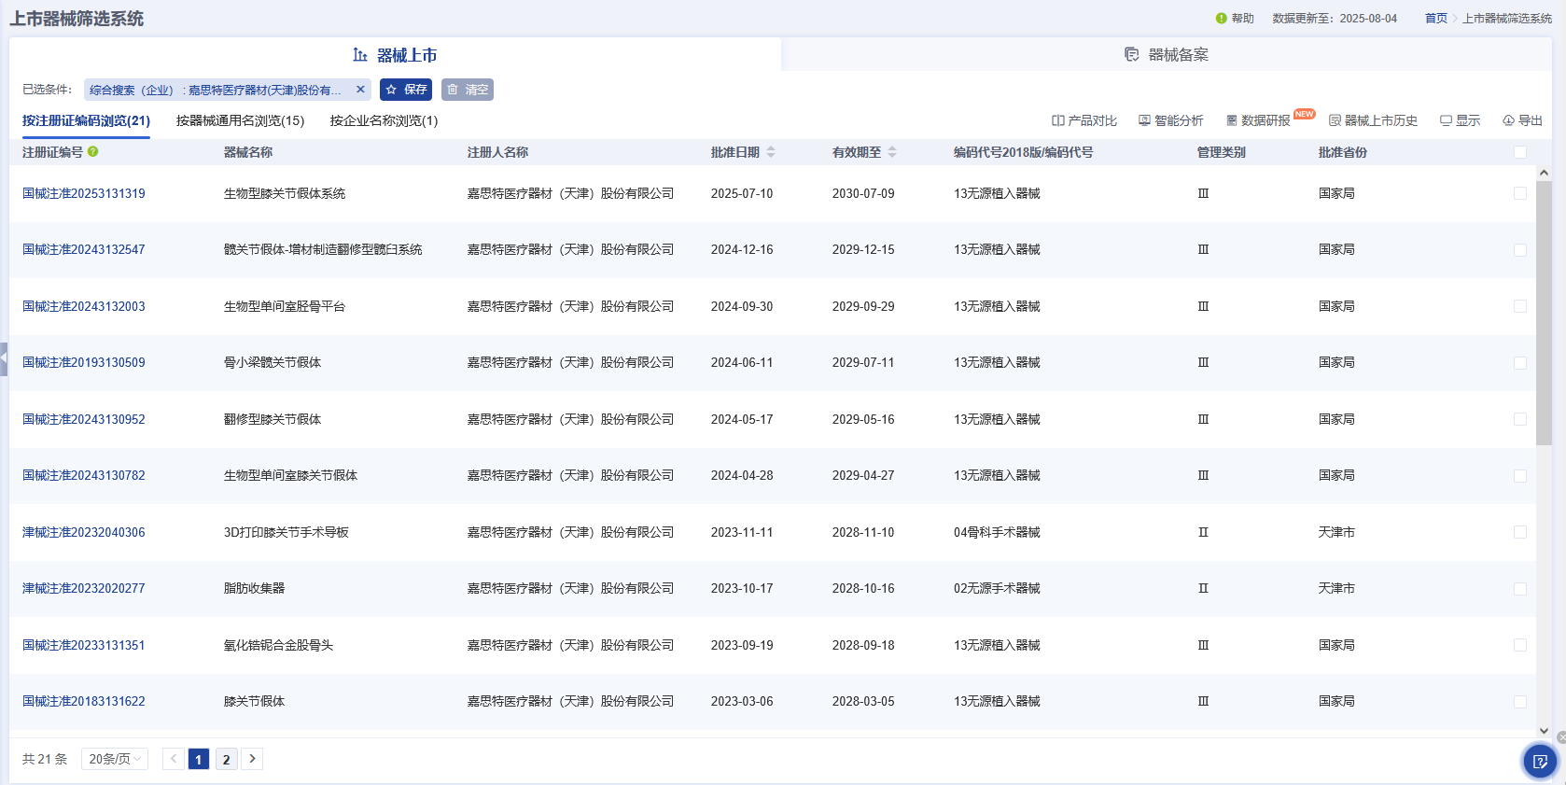The width and height of the screenshot is (1566, 785).
Task: Open the 显示 column display settings
Action: point(1460,120)
